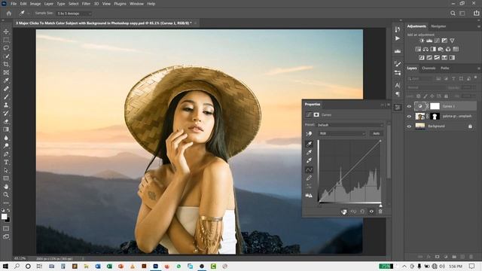Viewport: 482px width, 271px height.
Task: Hide the Curves 1 layer
Action: pos(409,106)
